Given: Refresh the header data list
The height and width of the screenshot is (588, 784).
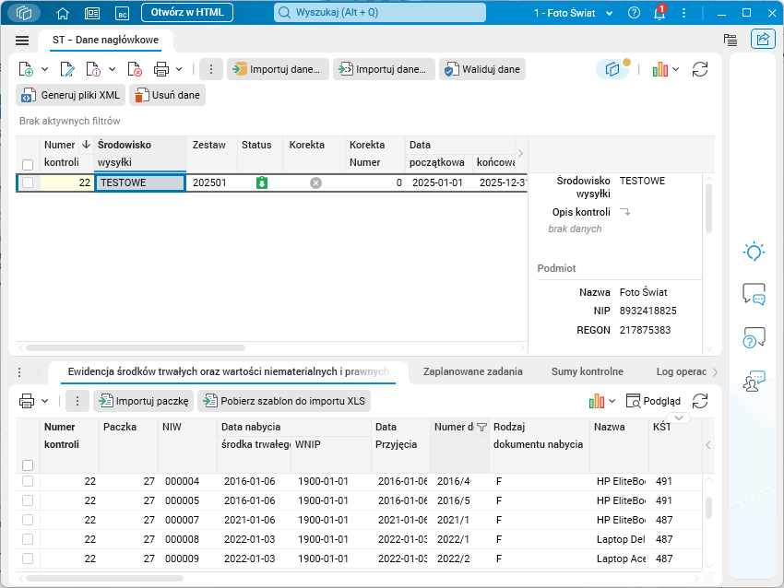Looking at the screenshot, I should (700, 69).
